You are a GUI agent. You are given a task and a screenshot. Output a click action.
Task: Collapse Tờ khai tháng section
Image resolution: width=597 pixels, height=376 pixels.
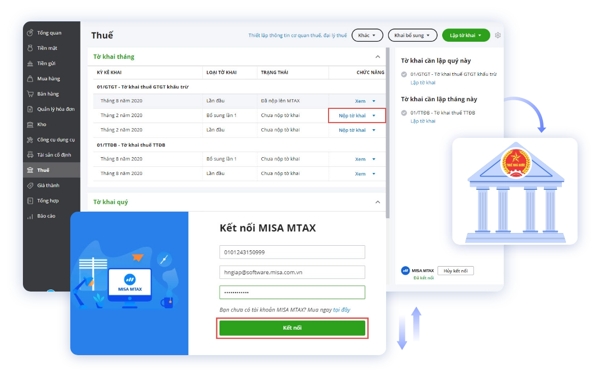[x=377, y=56]
